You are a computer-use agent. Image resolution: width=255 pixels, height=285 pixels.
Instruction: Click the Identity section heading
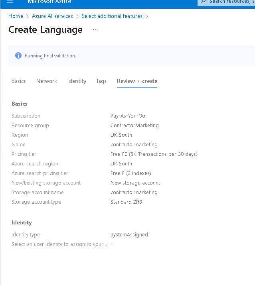[22, 223]
